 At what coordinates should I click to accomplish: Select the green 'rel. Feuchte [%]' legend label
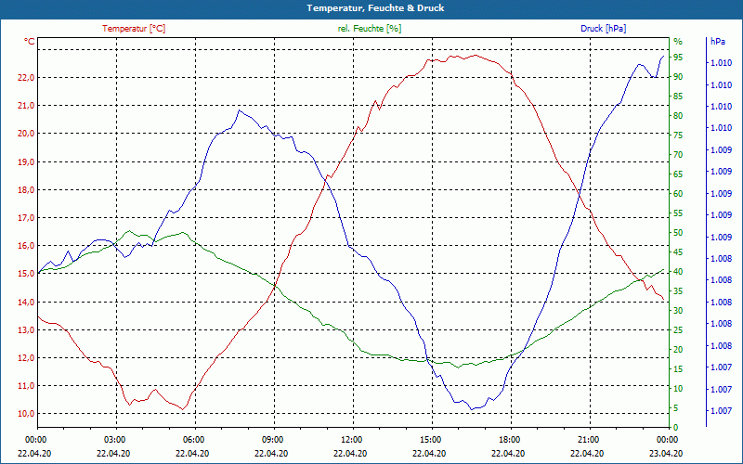pyautogui.click(x=370, y=29)
